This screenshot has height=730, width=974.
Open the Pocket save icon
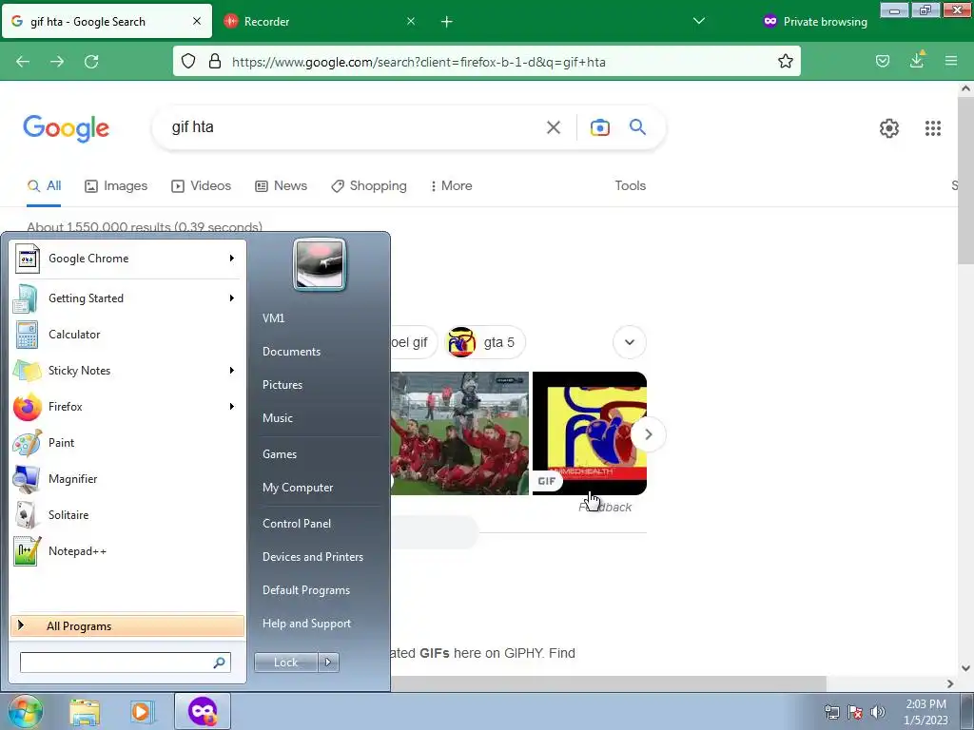883,61
